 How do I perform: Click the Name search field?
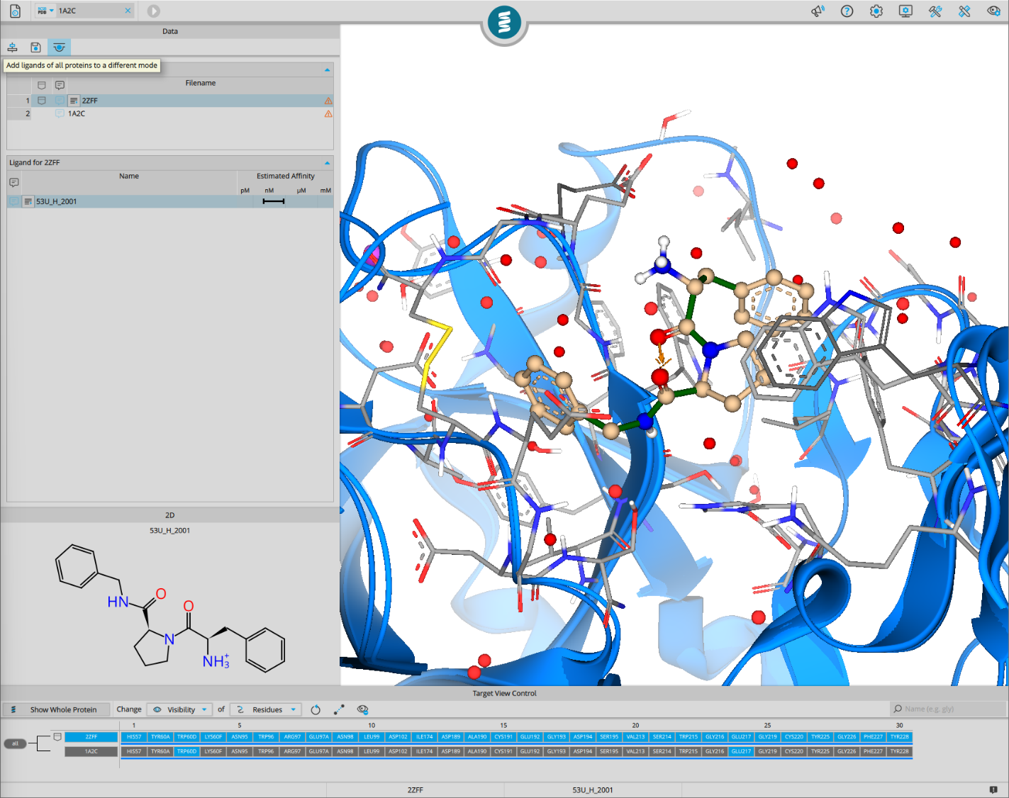tap(947, 709)
